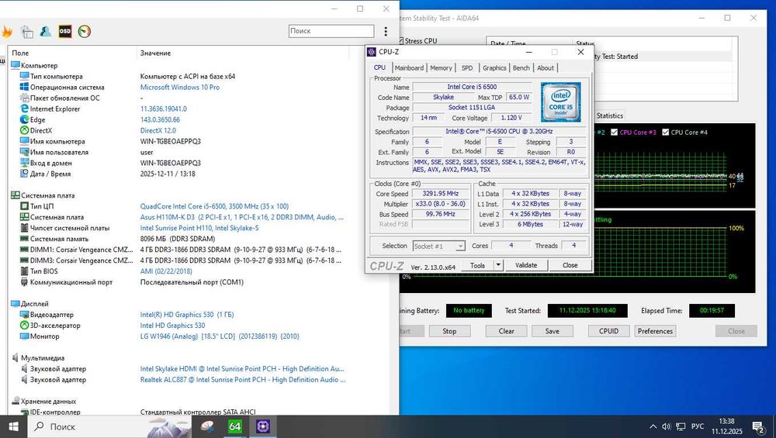
Task: Click the Save button in stability test
Action: 553,331
